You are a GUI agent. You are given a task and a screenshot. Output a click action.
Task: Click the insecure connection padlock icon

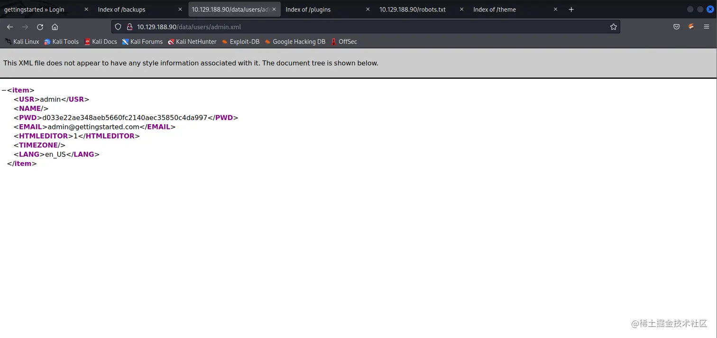click(x=129, y=27)
